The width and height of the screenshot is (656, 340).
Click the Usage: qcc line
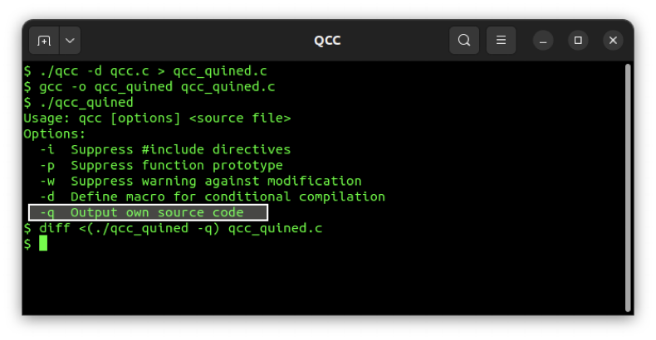point(157,119)
